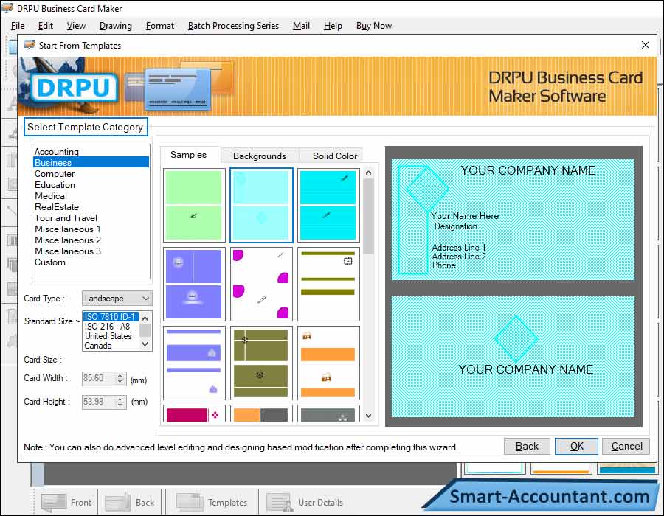
Task: Select the Miscellaneous 1 category
Action: [x=91, y=229]
